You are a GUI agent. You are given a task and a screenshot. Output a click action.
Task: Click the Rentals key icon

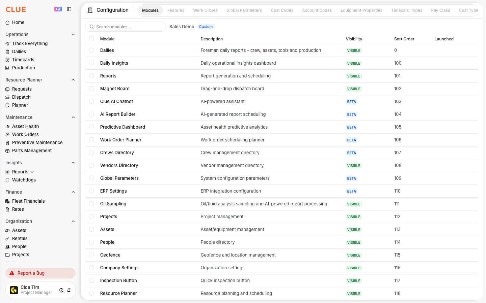click(x=7, y=239)
